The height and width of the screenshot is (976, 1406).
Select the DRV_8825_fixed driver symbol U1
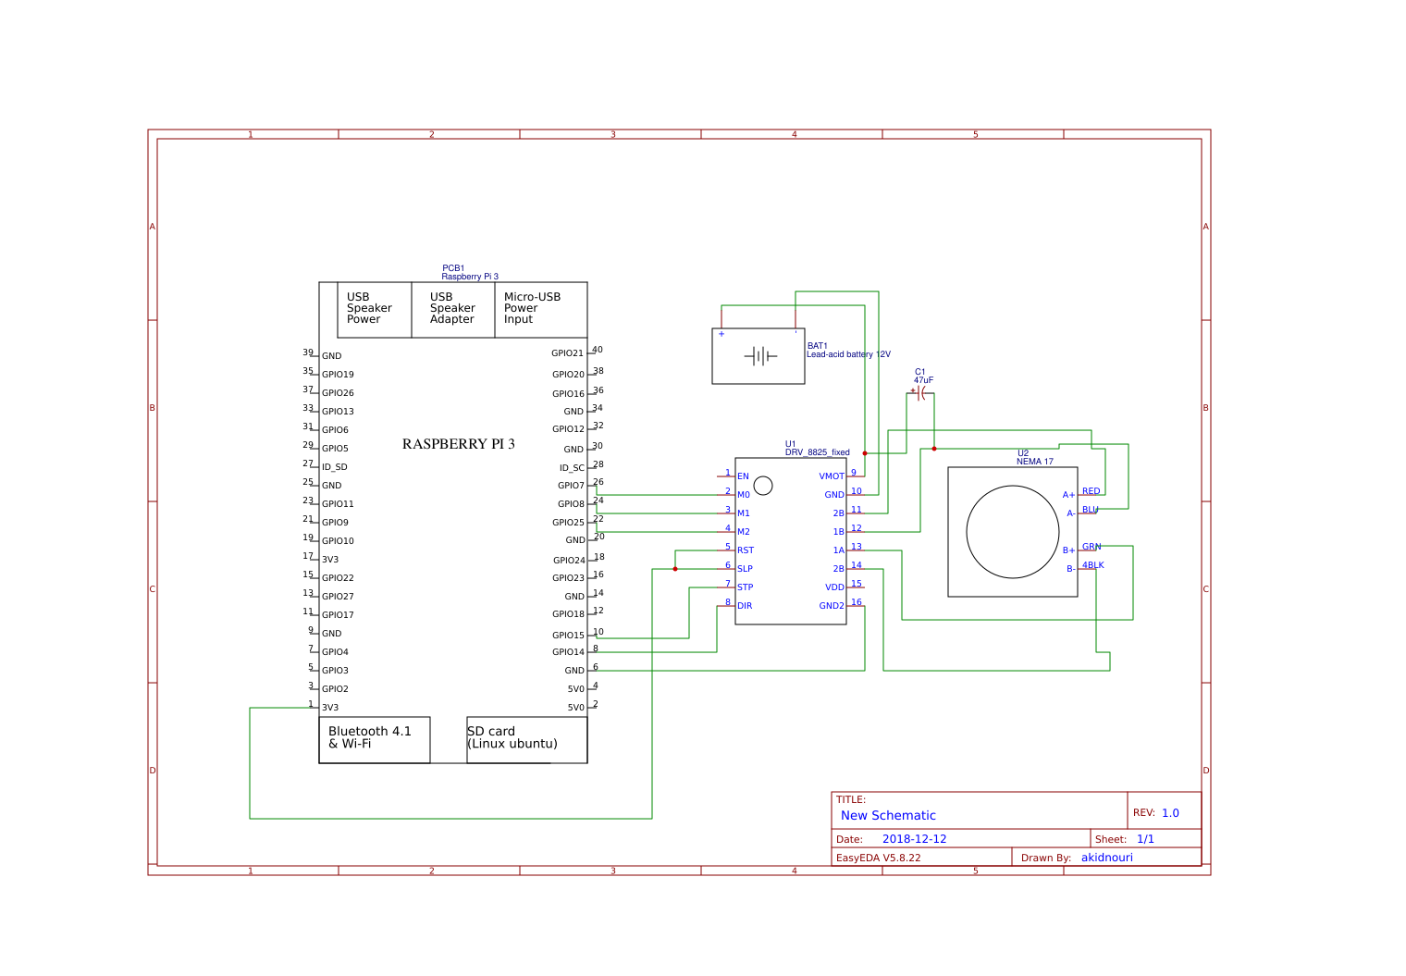pyautogui.click(x=791, y=541)
